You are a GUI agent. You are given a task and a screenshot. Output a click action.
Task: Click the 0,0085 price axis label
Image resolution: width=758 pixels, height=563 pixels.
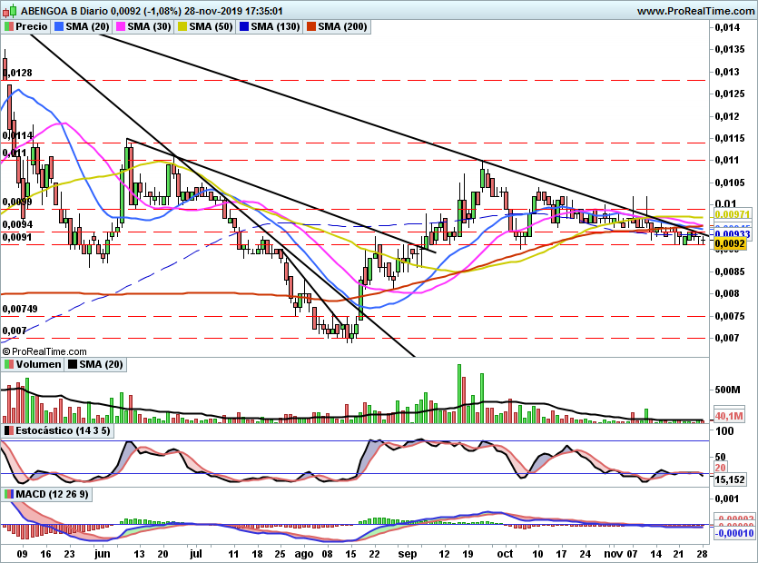(730, 272)
